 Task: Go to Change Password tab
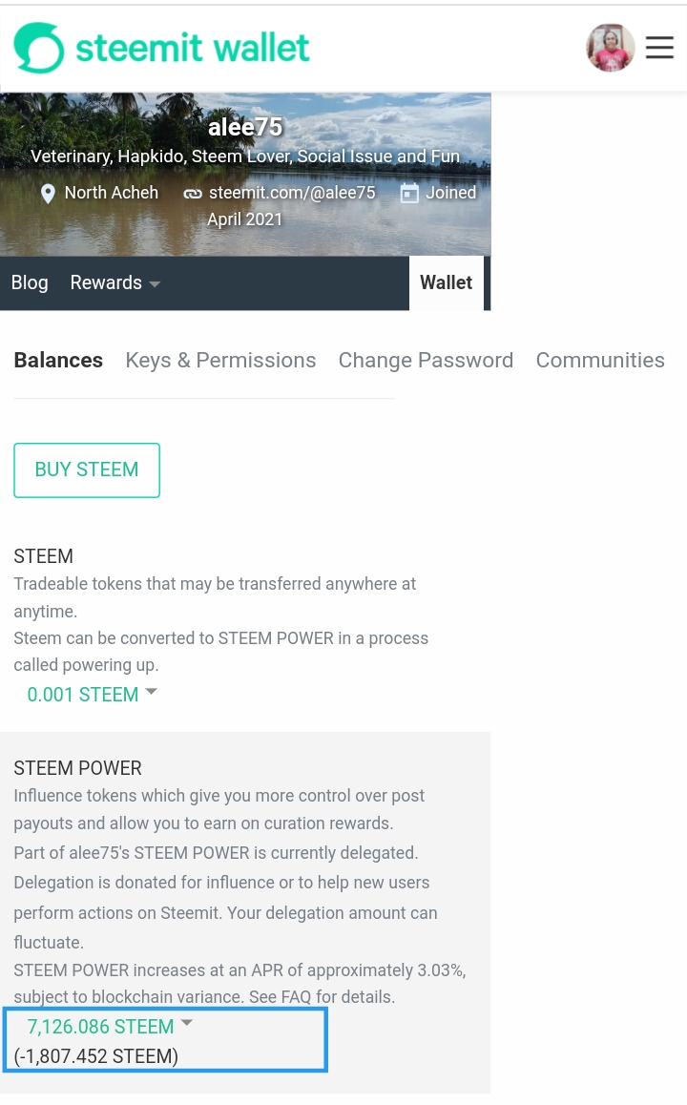tap(426, 360)
